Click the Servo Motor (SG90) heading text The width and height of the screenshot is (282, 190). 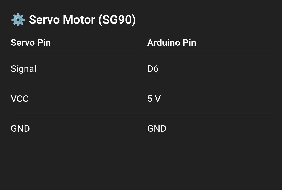pyautogui.click(x=82, y=20)
